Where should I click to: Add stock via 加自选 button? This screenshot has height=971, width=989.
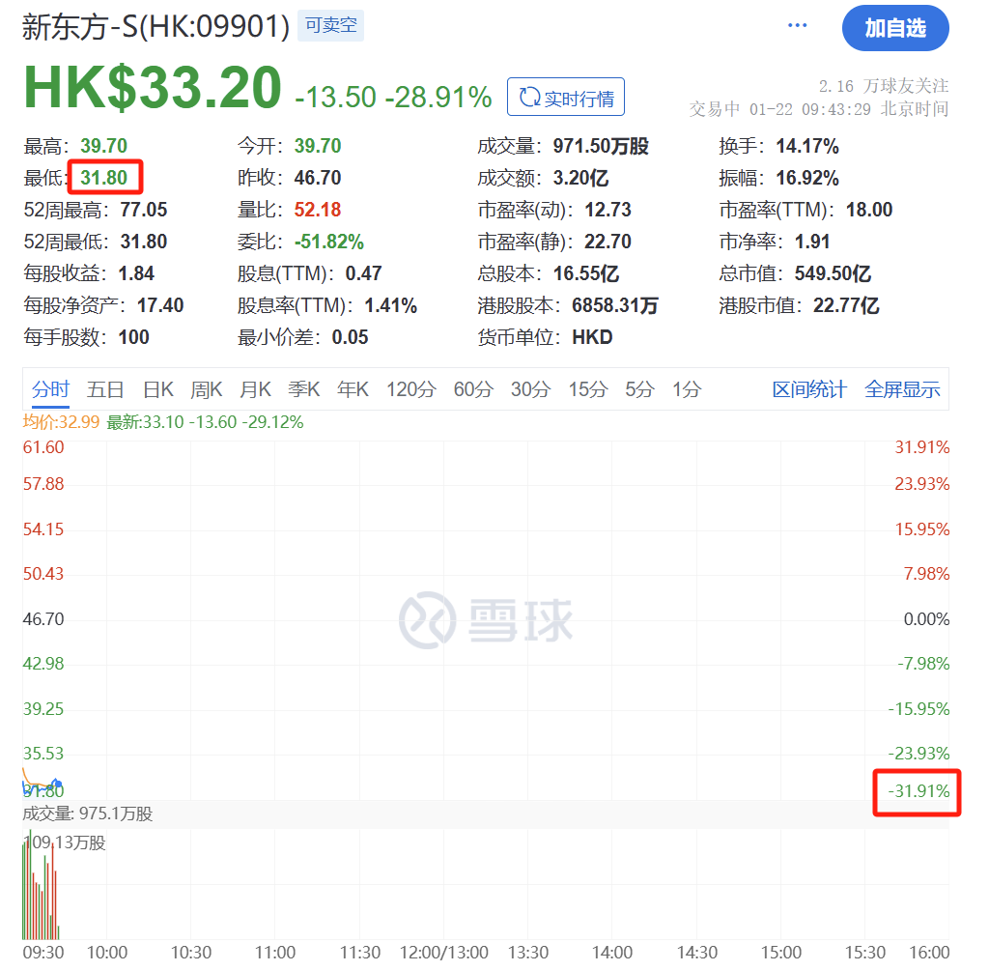pyautogui.click(x=894, y=28)
